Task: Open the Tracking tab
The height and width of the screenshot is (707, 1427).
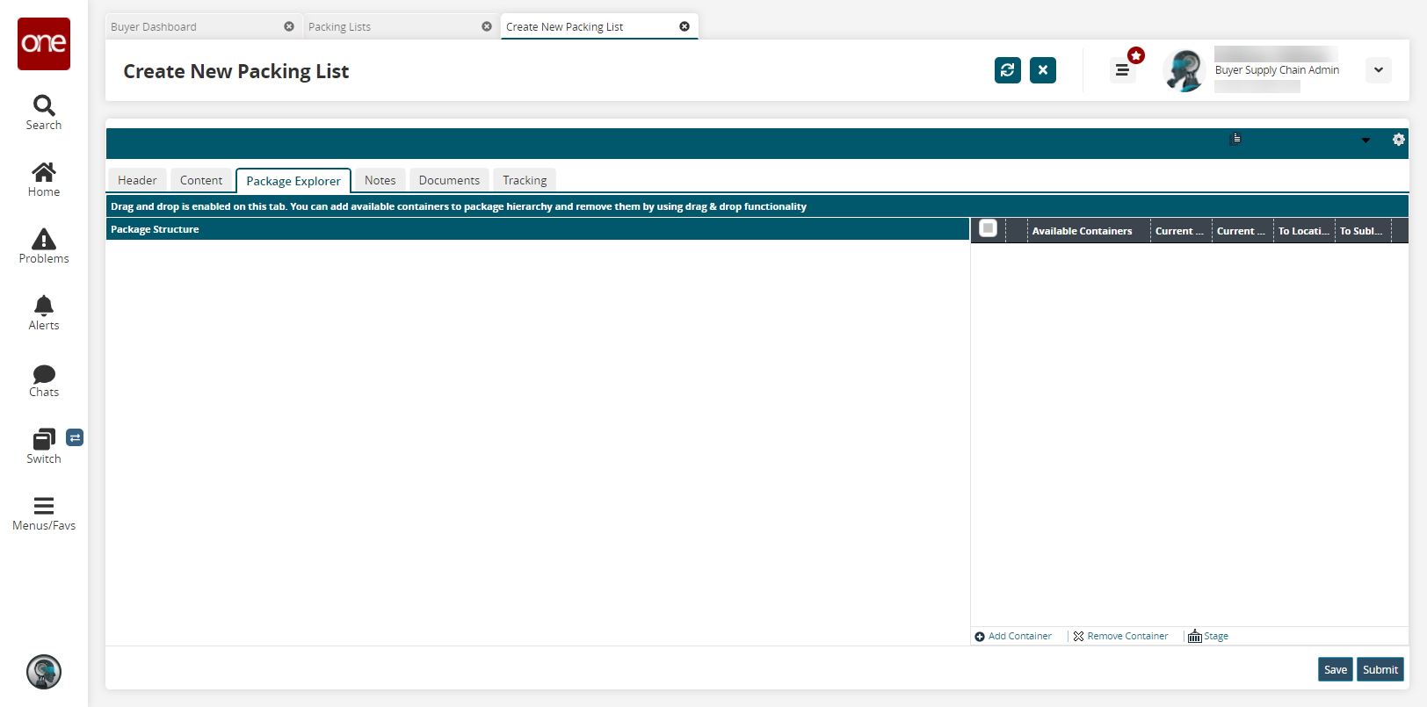Action: coord(525,180)
